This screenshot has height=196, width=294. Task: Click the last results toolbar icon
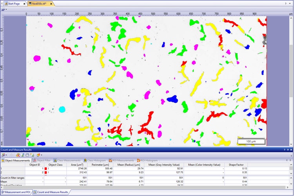39,155
